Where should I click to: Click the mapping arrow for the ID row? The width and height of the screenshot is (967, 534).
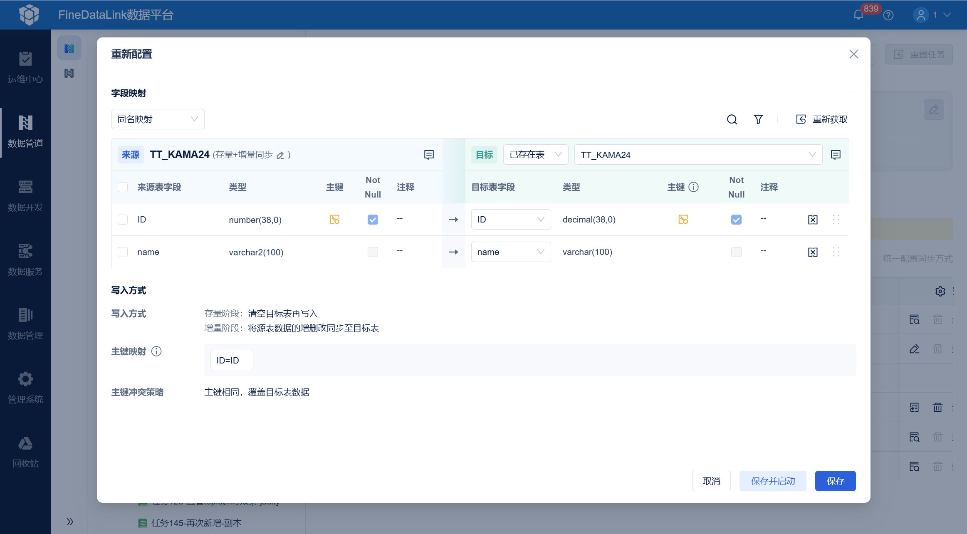pyautogui.click(x=454, y=220)
